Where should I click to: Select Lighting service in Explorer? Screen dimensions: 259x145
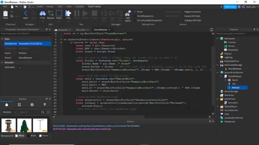(x=228, y=57)
